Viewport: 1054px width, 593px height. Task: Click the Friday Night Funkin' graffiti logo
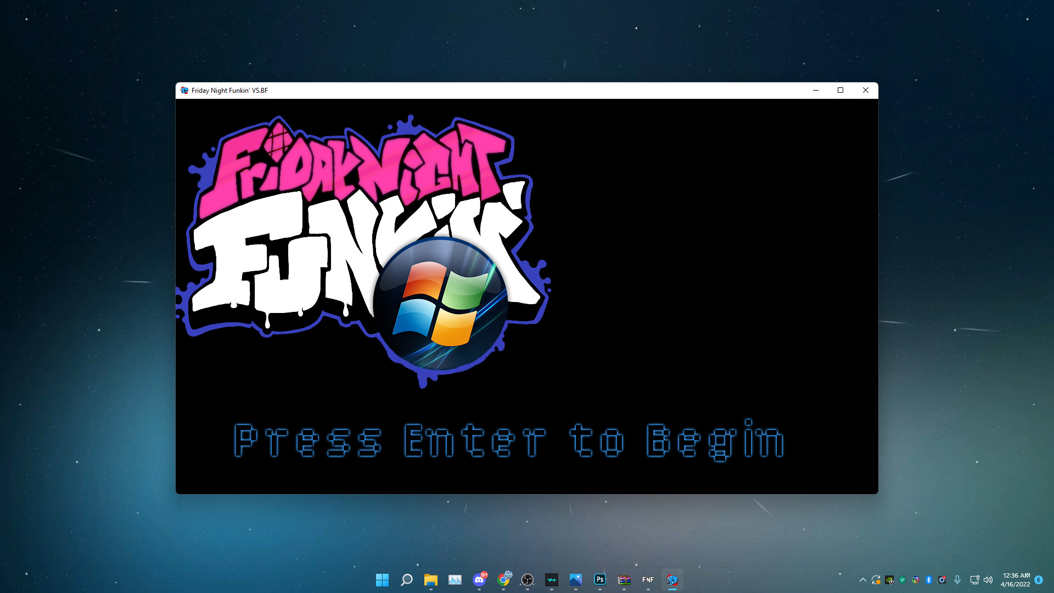[363, 251]
